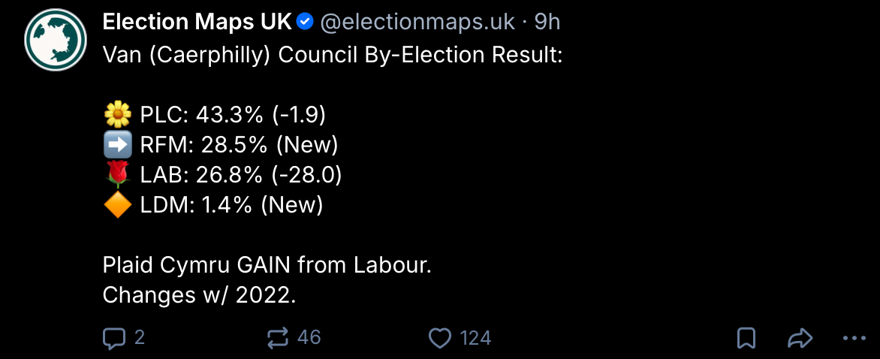Click the repost count of 46

coord(309,338)
